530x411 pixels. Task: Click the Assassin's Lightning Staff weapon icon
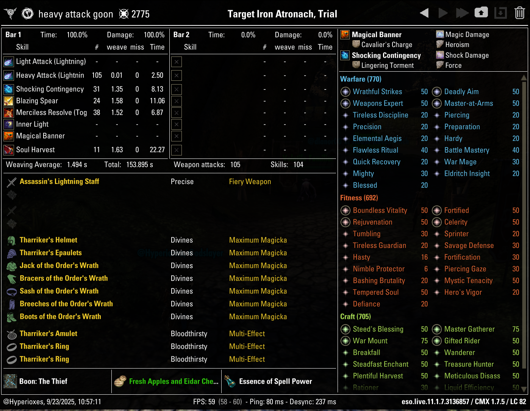pos(11,182)
